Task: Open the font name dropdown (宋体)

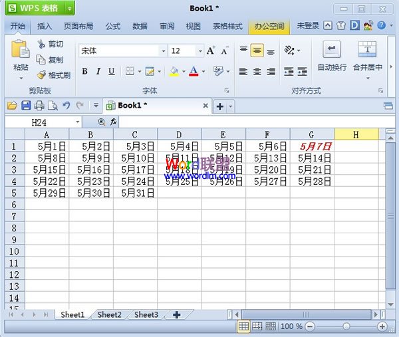Action: [163, 51]
